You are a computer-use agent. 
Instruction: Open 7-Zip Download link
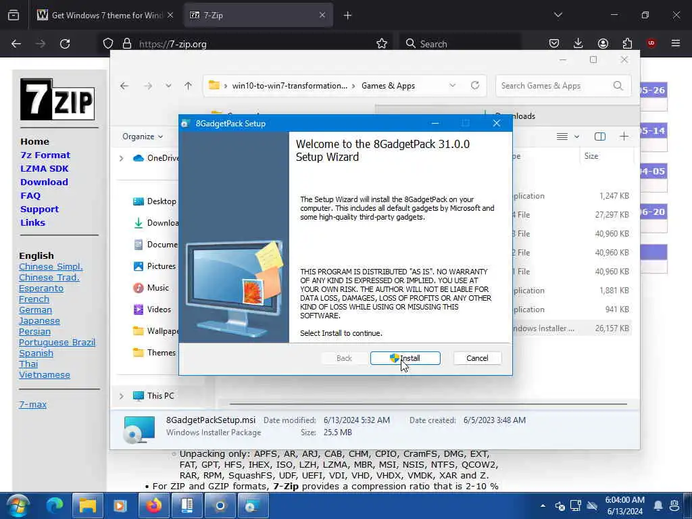pos(44,182)
